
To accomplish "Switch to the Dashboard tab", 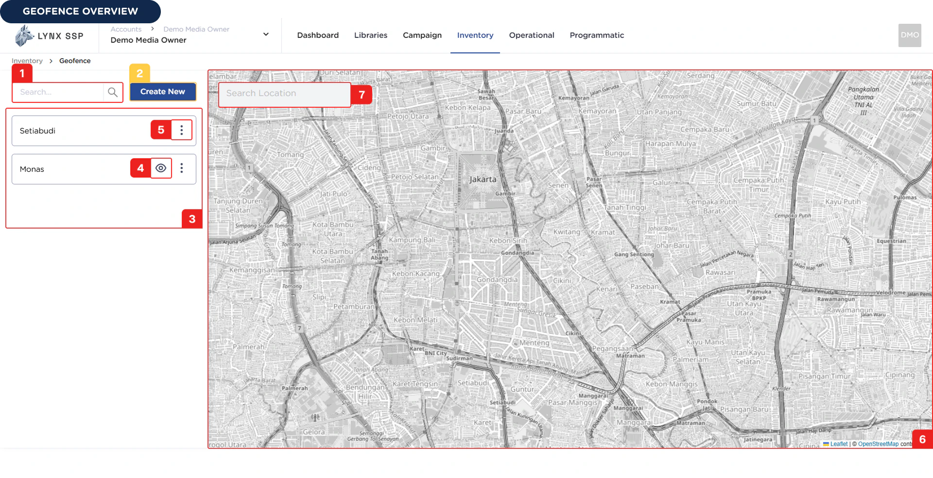I will pos(318,35).
